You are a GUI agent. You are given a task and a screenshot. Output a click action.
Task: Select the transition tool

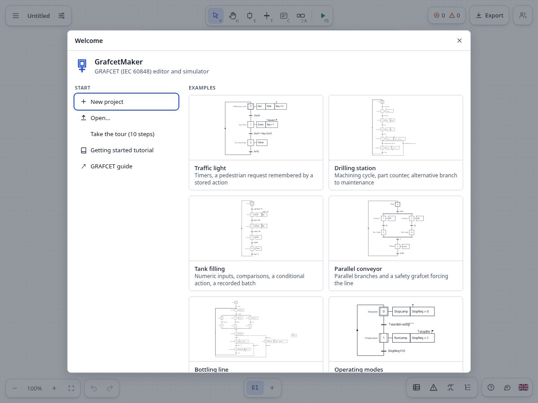267,16
